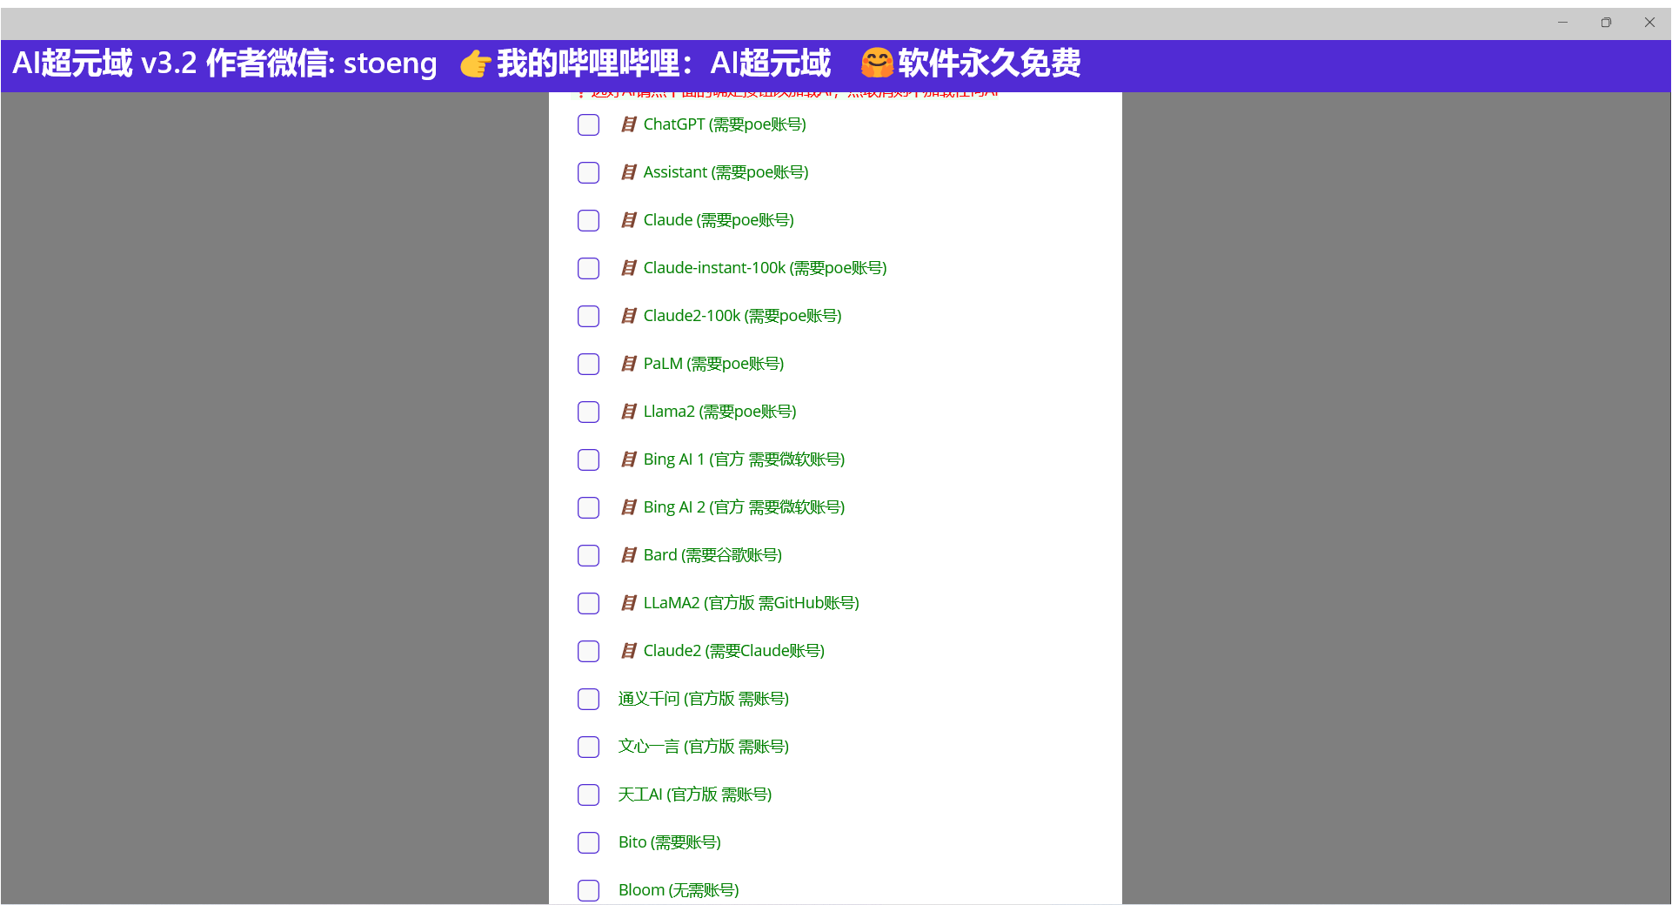Click the window maximize button

point(1607,22)
